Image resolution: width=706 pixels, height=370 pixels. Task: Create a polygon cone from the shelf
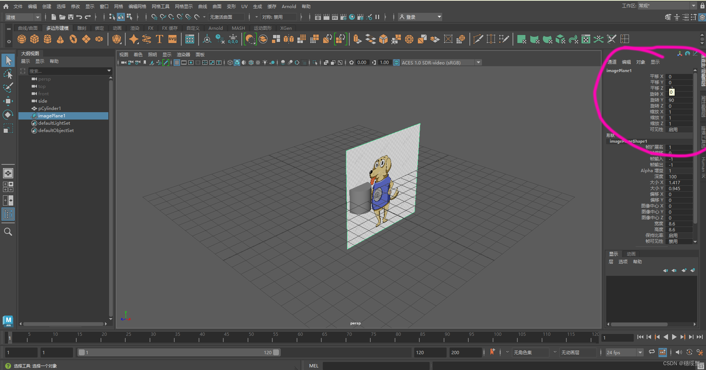pyautogui.click(x=60, y=39)
